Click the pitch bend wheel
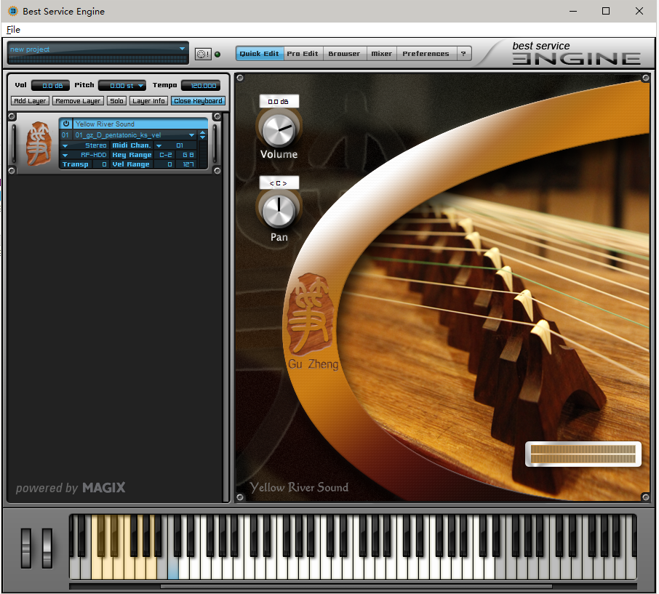659x594 pixels. point(27,547)
